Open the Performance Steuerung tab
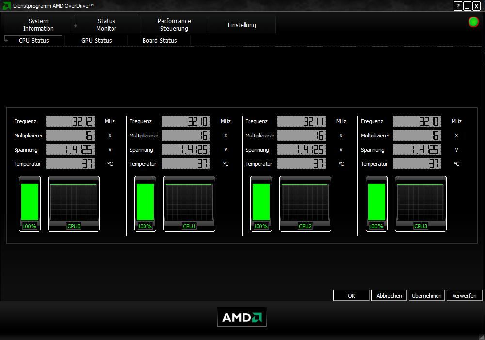 (x=174, y=25)
